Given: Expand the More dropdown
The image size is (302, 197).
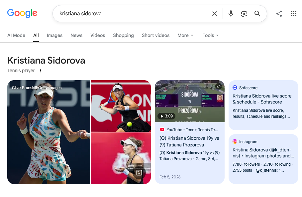Looking at the screenshot, I should [185, 35].
